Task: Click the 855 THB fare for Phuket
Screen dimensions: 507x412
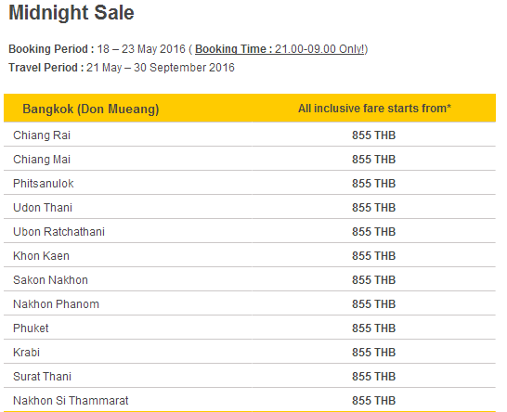Action: tap(374, 328)
